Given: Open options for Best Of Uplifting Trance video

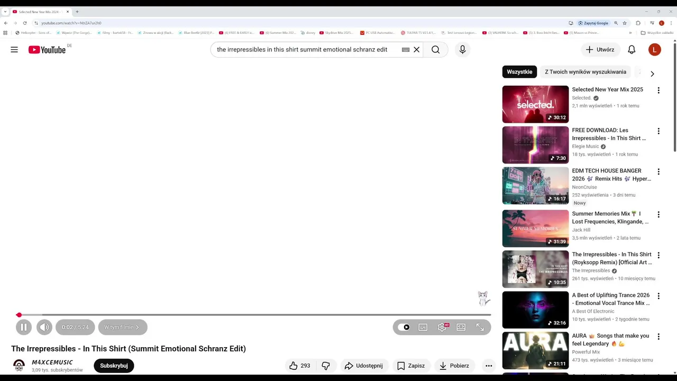Looking at the screenshot, I should (x=658, y=296).
